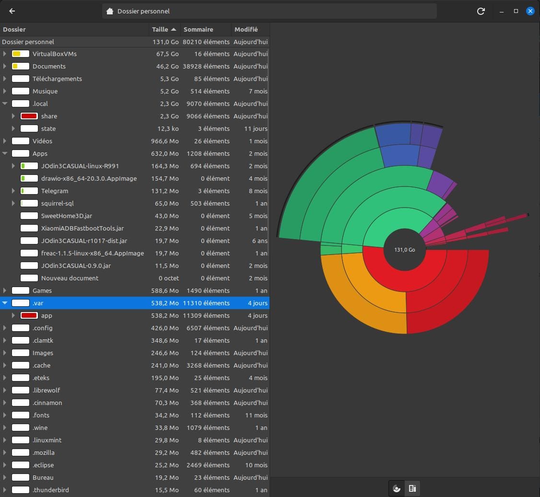Click the VirtualBoxVMs usage bar
540x497 pixels.
point(20,54)
